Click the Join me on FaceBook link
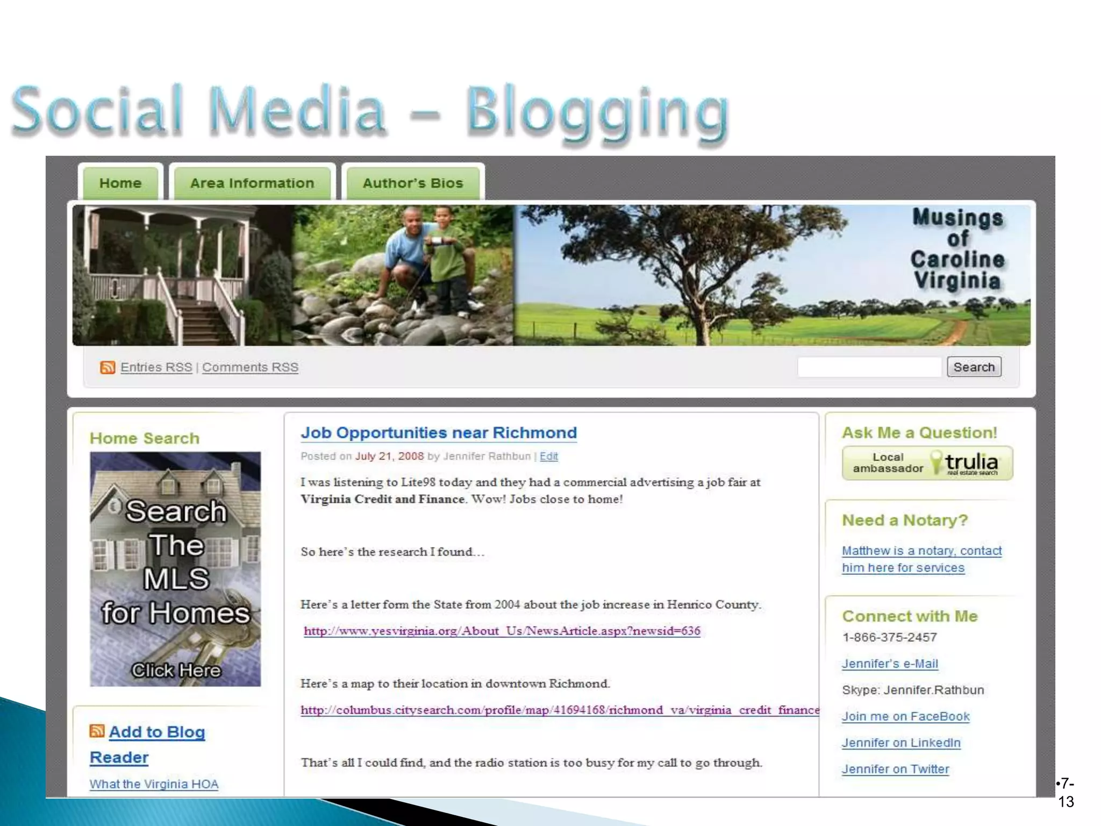1101x826 pixels. click(905, 716)
